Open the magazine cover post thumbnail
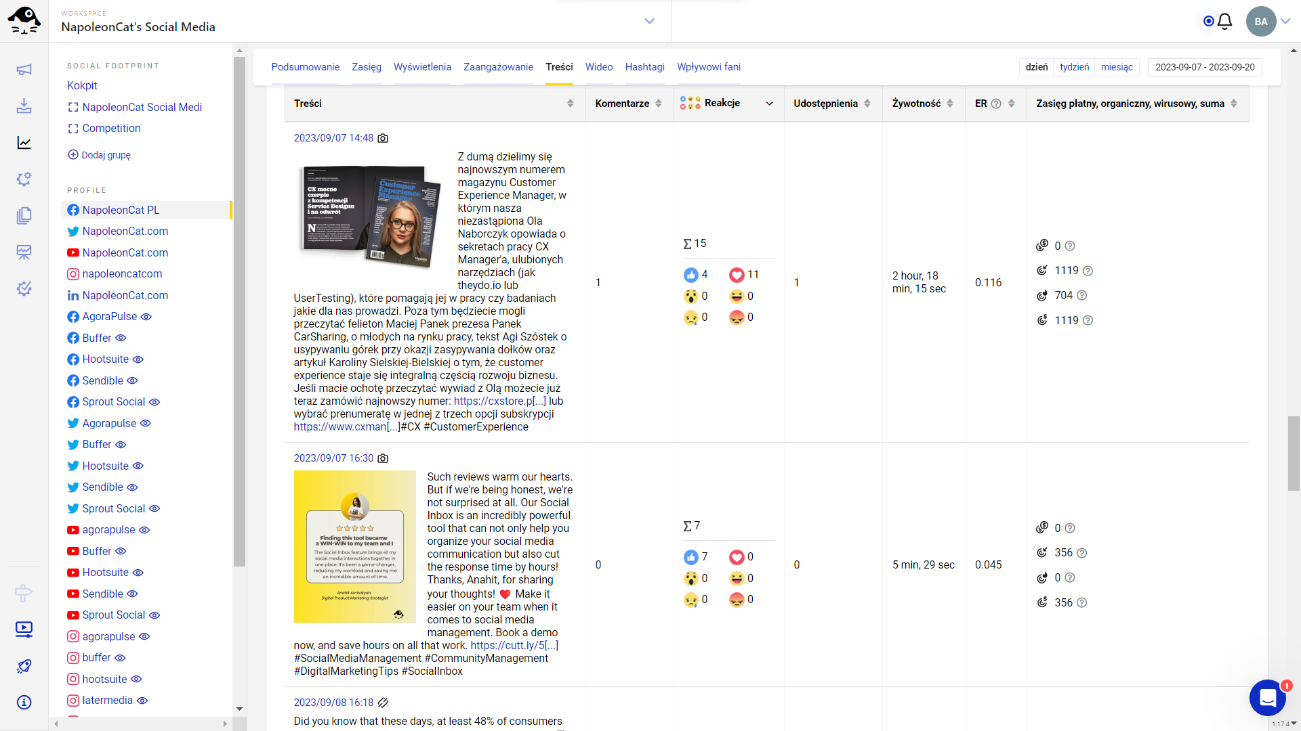This screenshot has width=1301, height=731. (x=370, y=216)
